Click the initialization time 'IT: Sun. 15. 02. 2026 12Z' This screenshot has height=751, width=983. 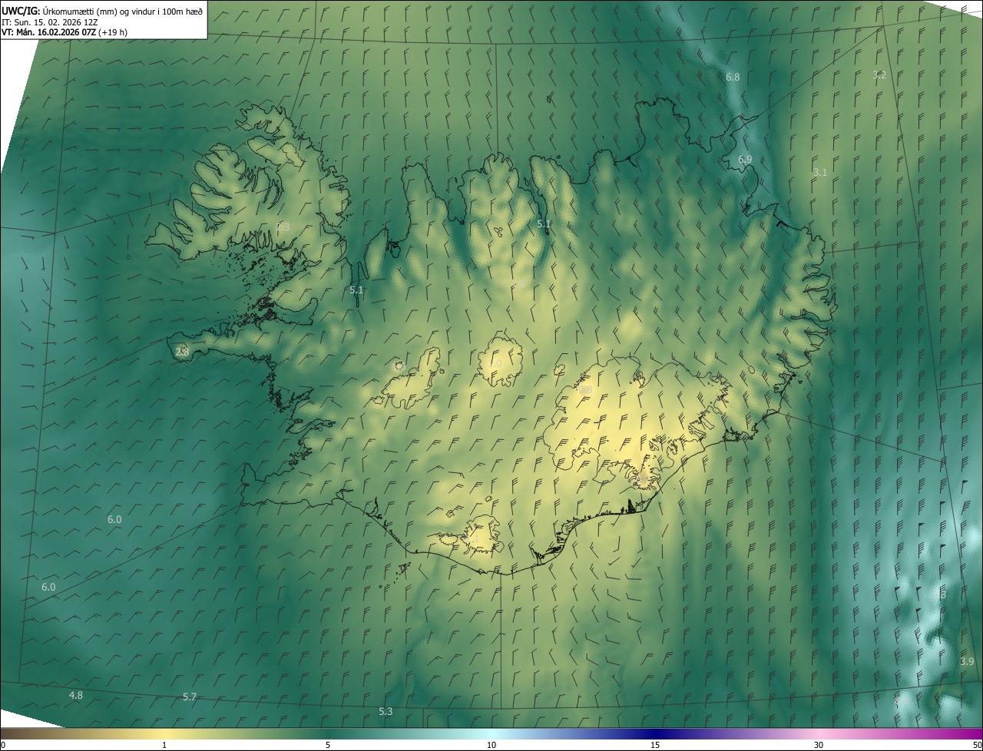pyautogui.click(x=49, y=22)
